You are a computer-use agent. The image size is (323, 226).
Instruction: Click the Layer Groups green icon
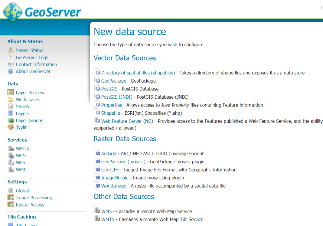pyautogui.click(x=10, y=120)
